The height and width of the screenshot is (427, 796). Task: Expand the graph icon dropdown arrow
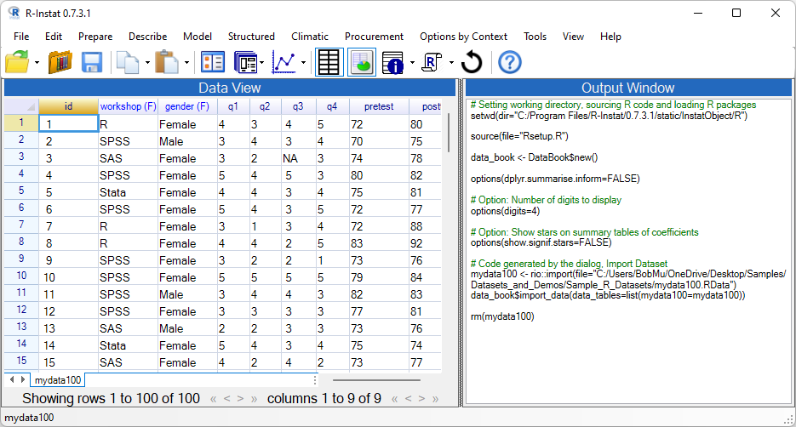[303, 63]
